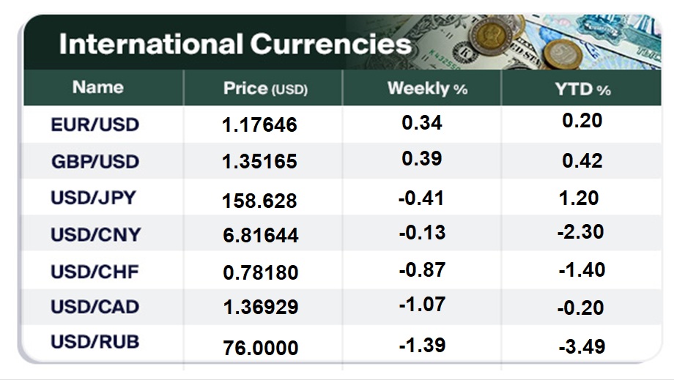
Task: Choose the USD/CHF currency pair
Action: coord(95,271)
